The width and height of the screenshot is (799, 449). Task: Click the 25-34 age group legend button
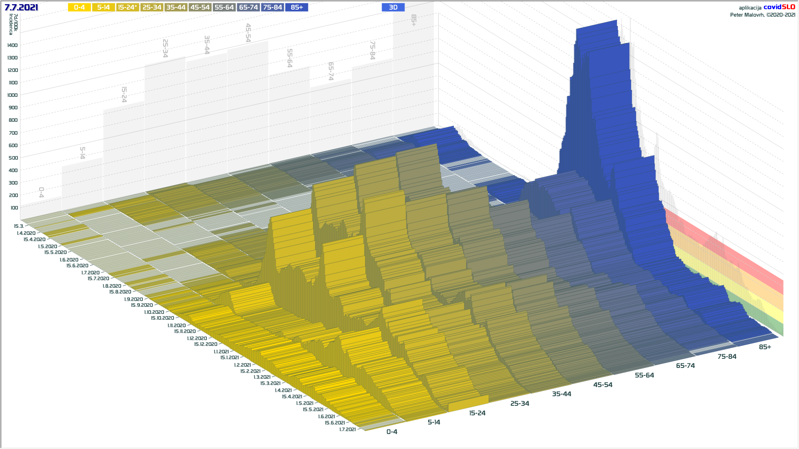coord(152,7)
